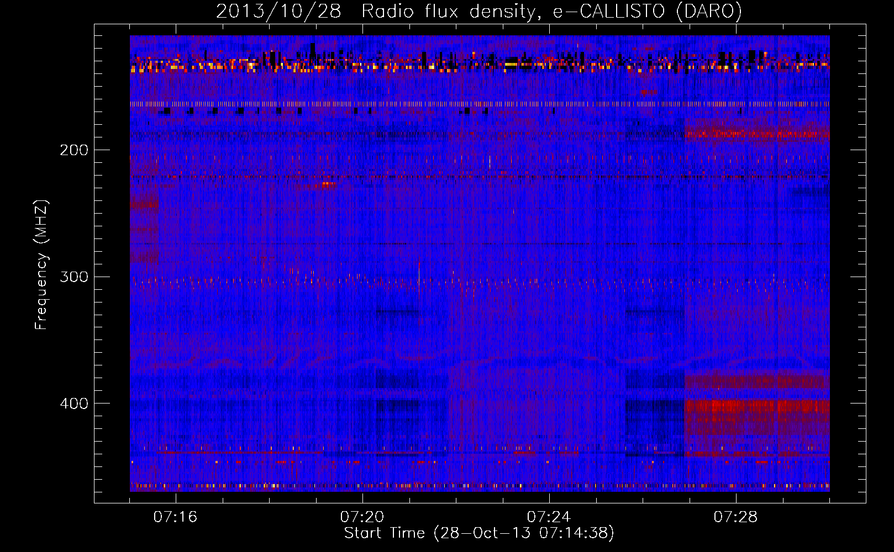The image size is (894, 552).
Task: Click the 'Start Time (28-Oct-13 07:14:38)' label
Action: click(x=479, y=533)
